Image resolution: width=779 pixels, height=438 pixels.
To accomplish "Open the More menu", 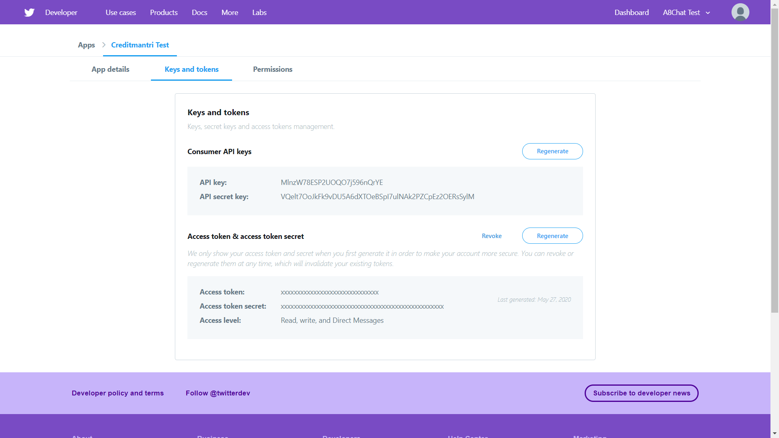I will [x=230, y=13].
